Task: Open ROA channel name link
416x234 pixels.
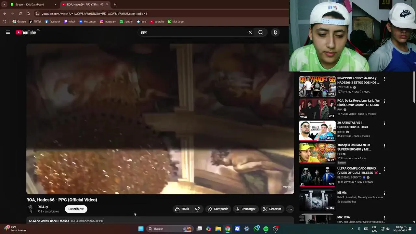Action: pos(41,207)
